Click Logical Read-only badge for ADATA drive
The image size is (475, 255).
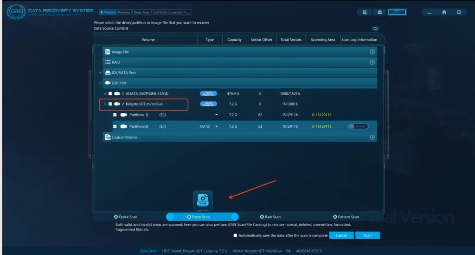pos(208,94)
